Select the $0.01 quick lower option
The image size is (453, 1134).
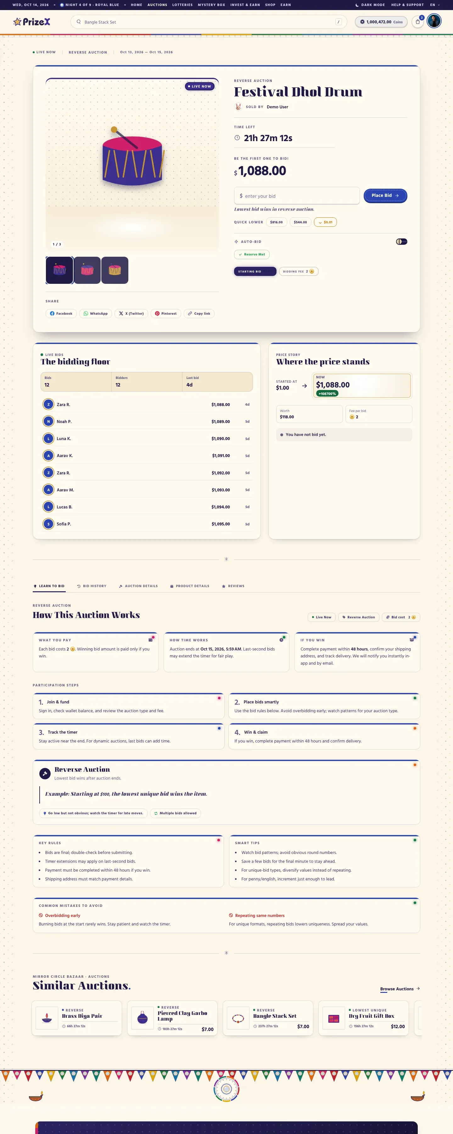[326, 222]
